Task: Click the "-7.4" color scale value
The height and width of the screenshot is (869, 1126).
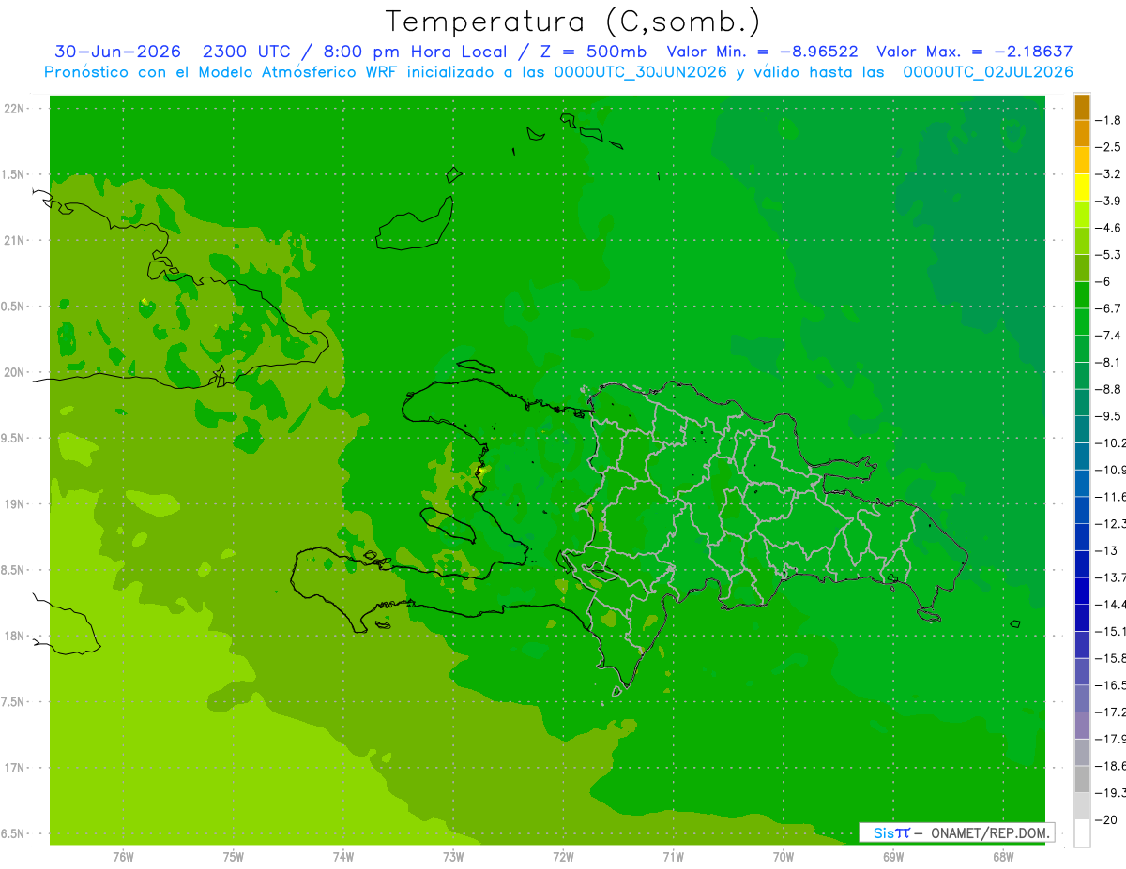Action: click(x=1110, y=336)
